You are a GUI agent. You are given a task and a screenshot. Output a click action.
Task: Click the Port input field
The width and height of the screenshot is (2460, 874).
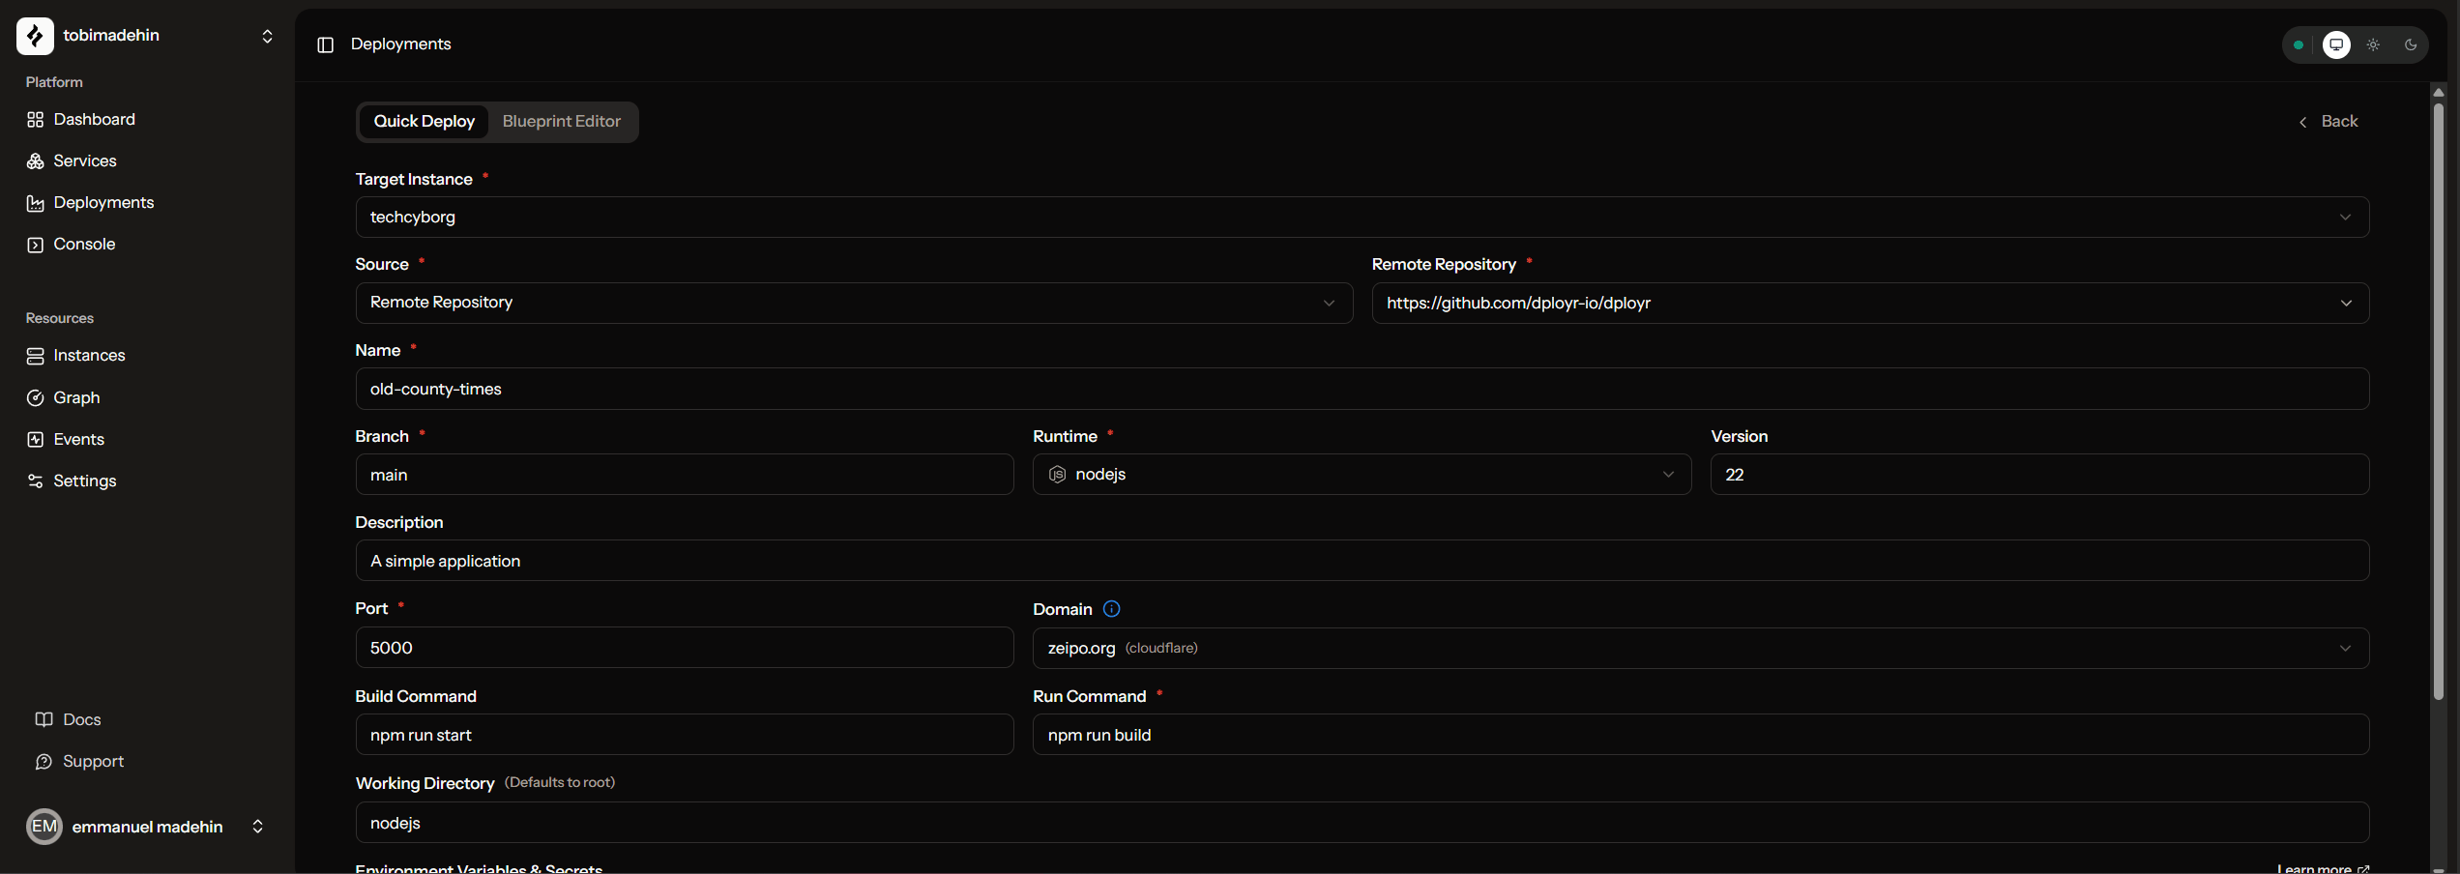pyautogui.click(x=684, y=648)
